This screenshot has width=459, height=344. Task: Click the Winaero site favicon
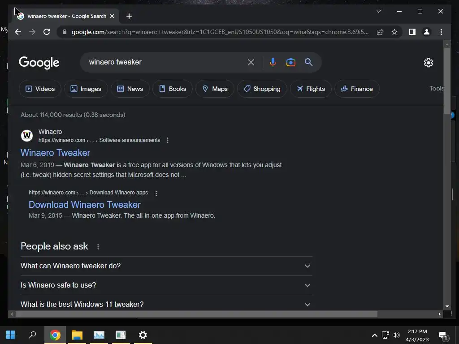[x=27, y=135]
